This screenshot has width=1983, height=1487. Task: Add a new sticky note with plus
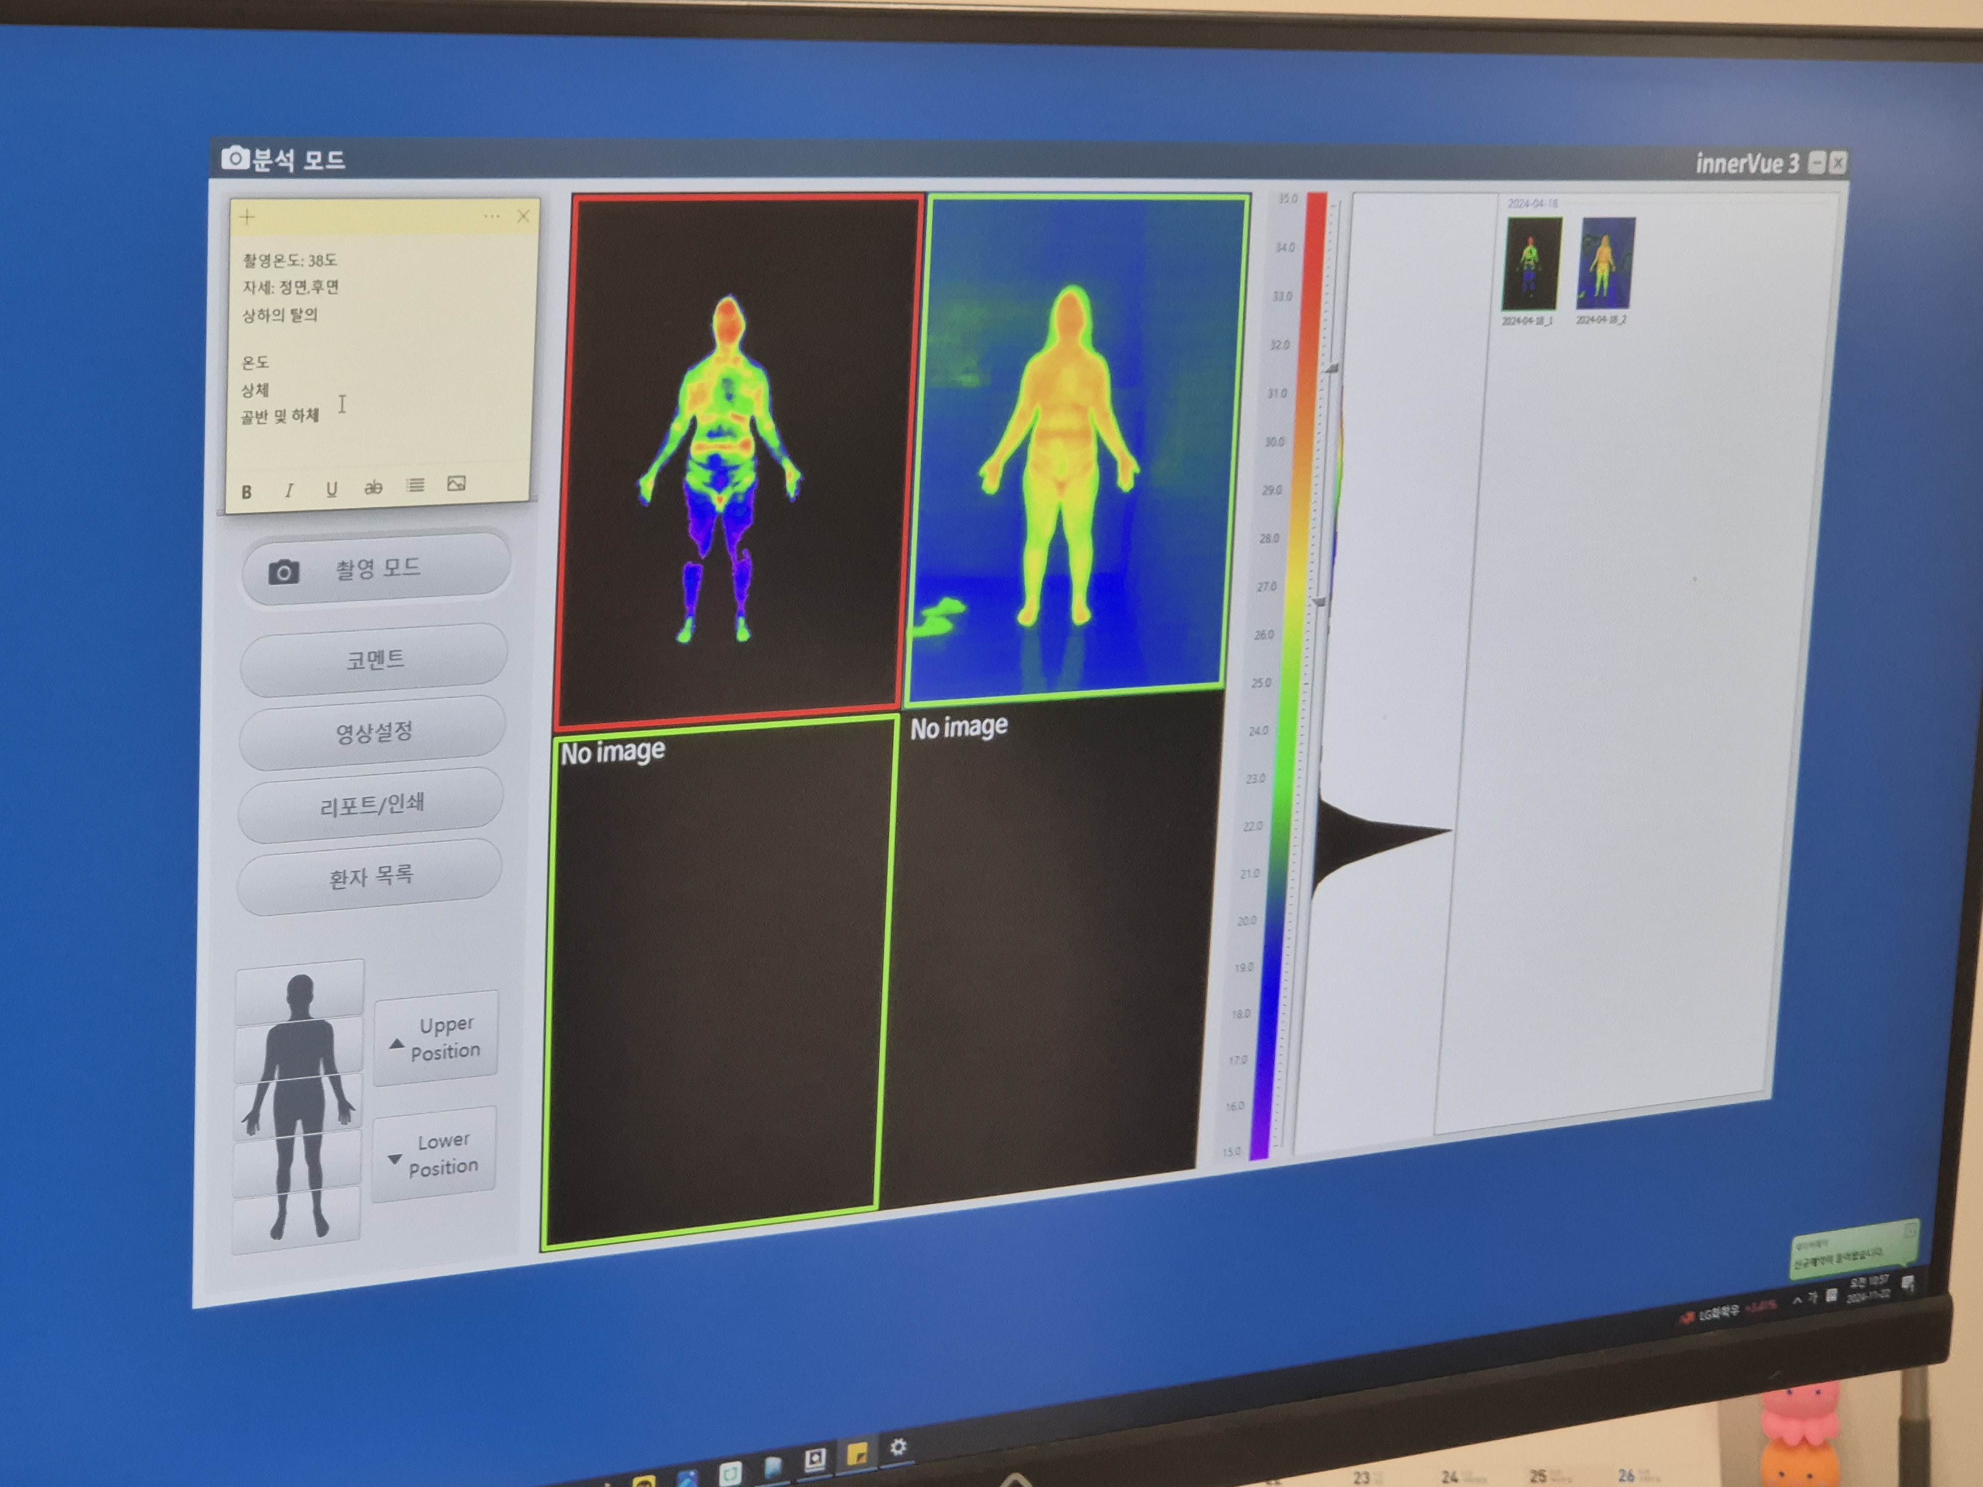point(247,217)
